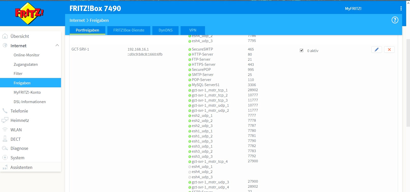The image size is (410, 192).
Task: Click green status dot of MySQL-Server51
Action: tap(189, 85)
